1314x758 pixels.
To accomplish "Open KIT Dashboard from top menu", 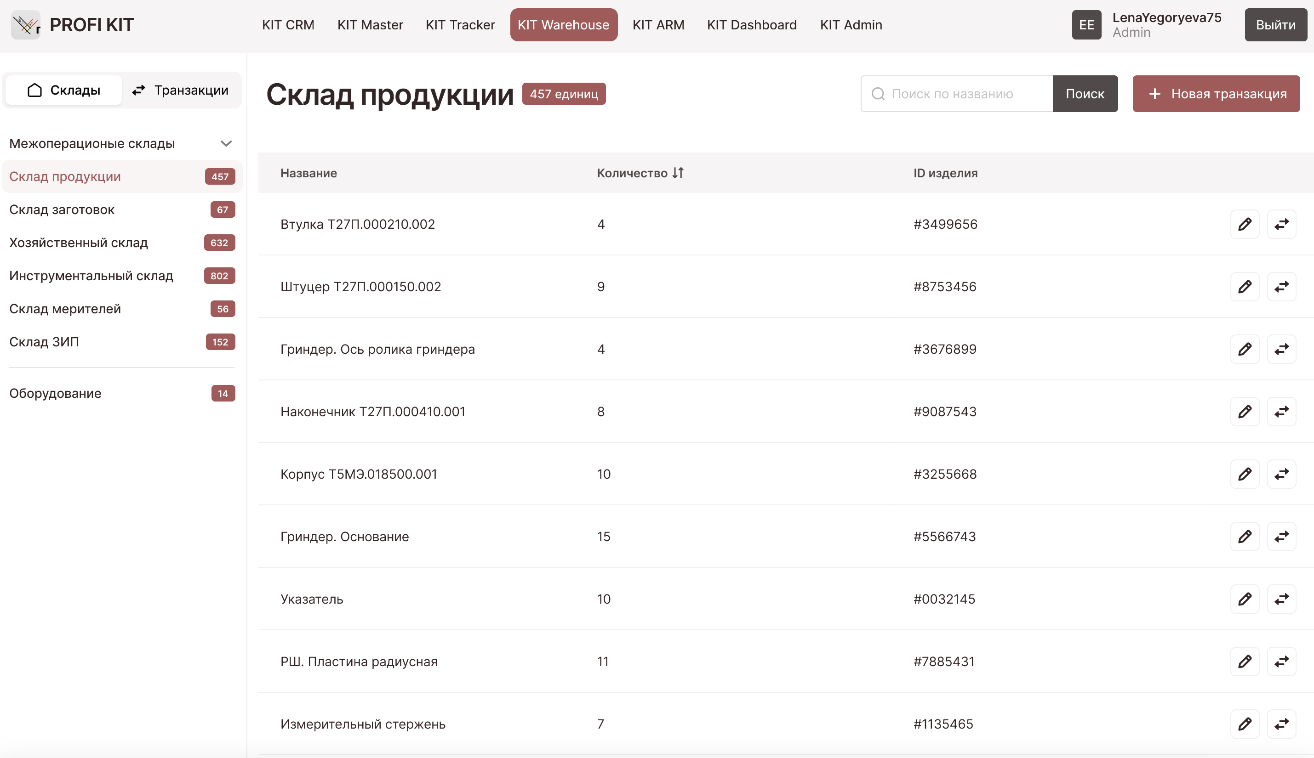I will [751, 25].
